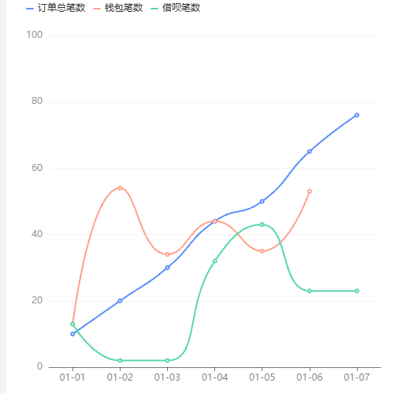
Task: Select the orange data point at 01-03
Action: (x=167, y=255)
